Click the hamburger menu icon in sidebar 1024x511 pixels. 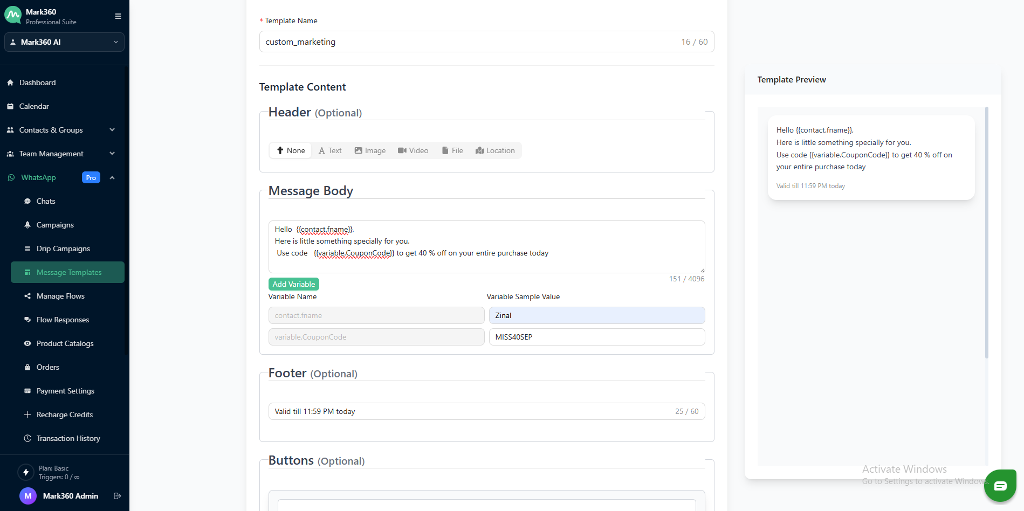[118, 16]
